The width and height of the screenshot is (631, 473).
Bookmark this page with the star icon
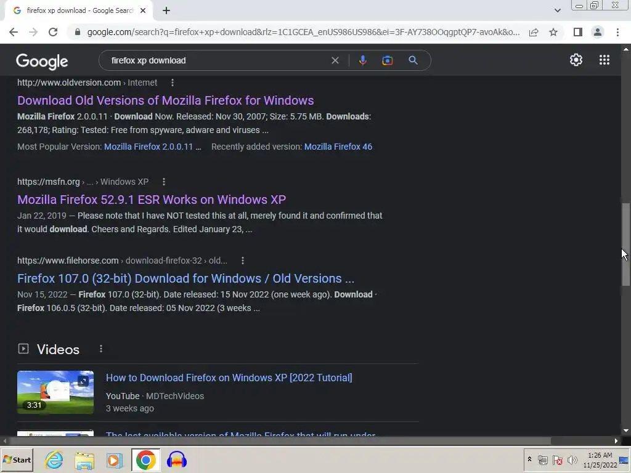pos(553,32)
